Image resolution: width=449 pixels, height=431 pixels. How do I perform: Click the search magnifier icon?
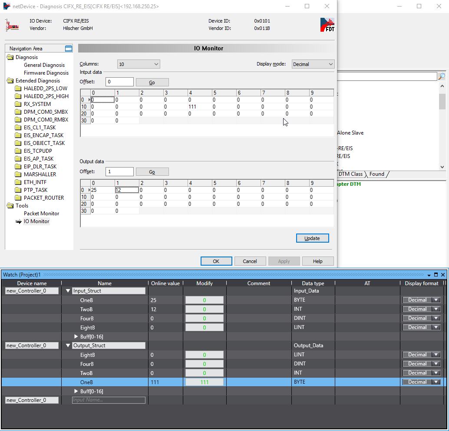(x=442, y=76)
